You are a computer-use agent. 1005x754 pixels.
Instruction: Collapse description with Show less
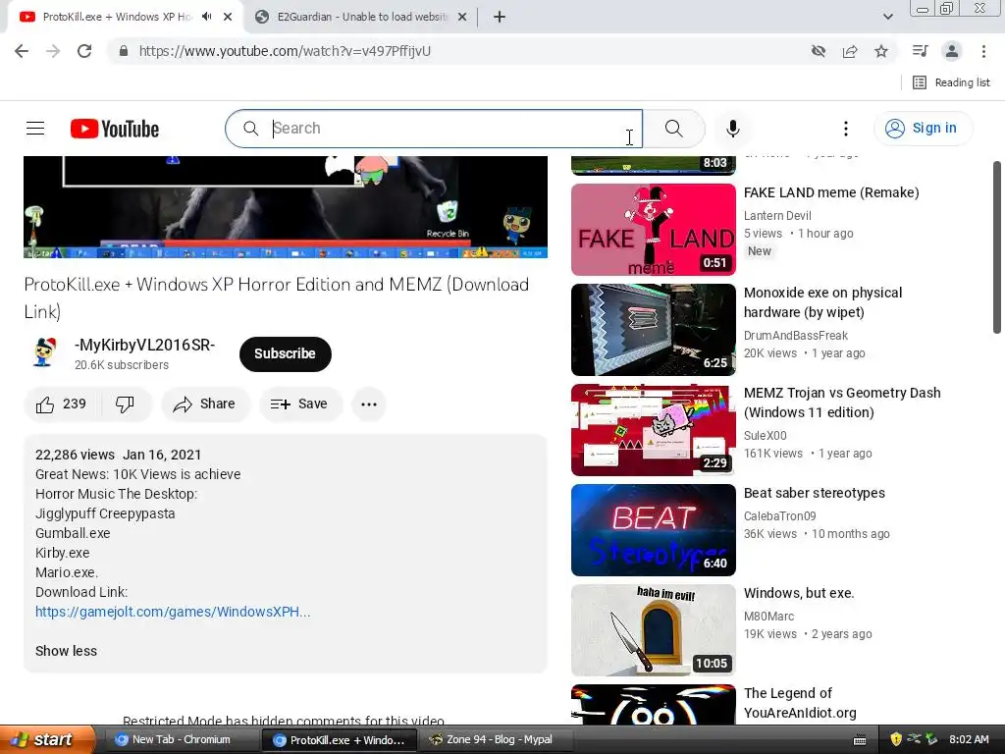click(66, 651)
